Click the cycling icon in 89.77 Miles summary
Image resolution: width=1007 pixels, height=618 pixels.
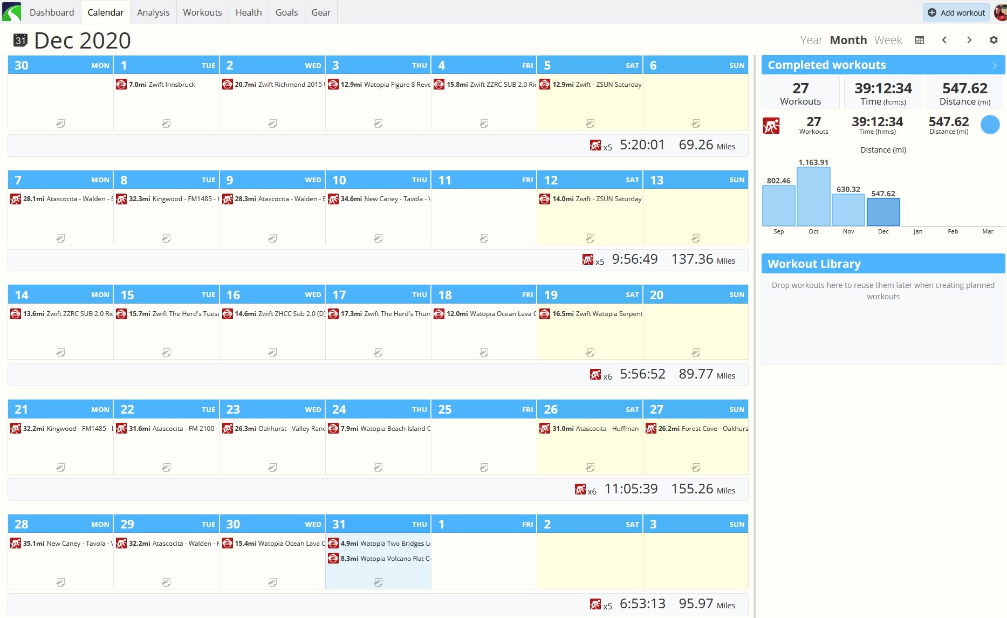(x=595, y=374)
